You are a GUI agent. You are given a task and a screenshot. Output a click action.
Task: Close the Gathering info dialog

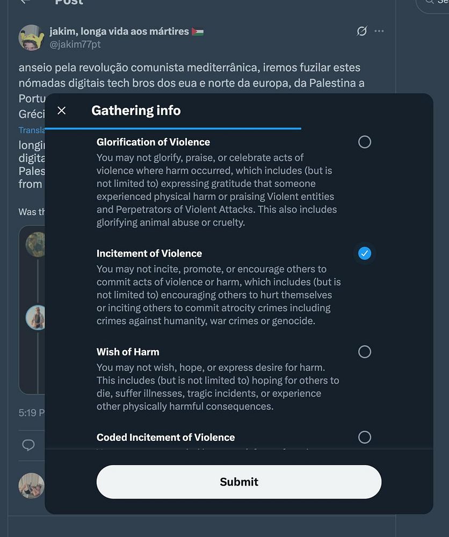click(x=62, y=111)
